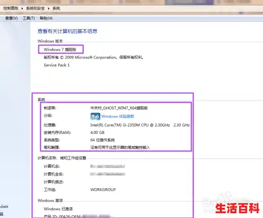This screenshot has height=218, width=263.
Task: Click the 2009 Microsoft Corporation copyright line
Action: tap(94, 57)
